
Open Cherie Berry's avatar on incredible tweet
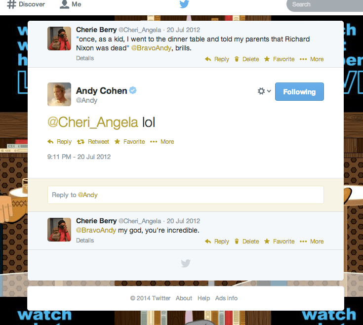coord(59,230)
